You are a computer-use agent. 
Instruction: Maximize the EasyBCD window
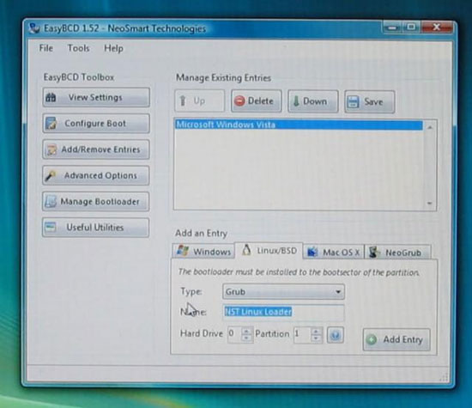click(x=411, y=27)
